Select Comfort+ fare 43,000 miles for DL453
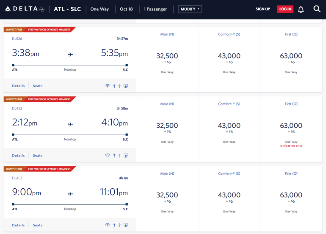This screenshot has height=234, width=326. click(229, 195)
